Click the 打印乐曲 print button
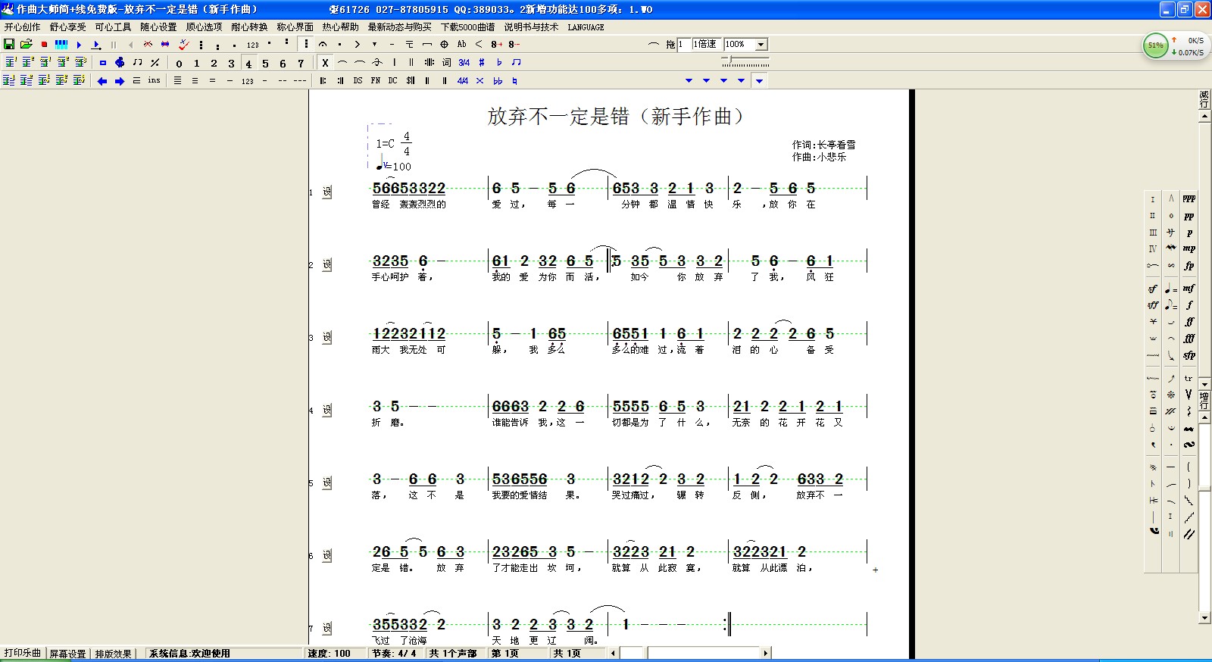Viewport: 1212px width, 662px height. coord(23,653)
